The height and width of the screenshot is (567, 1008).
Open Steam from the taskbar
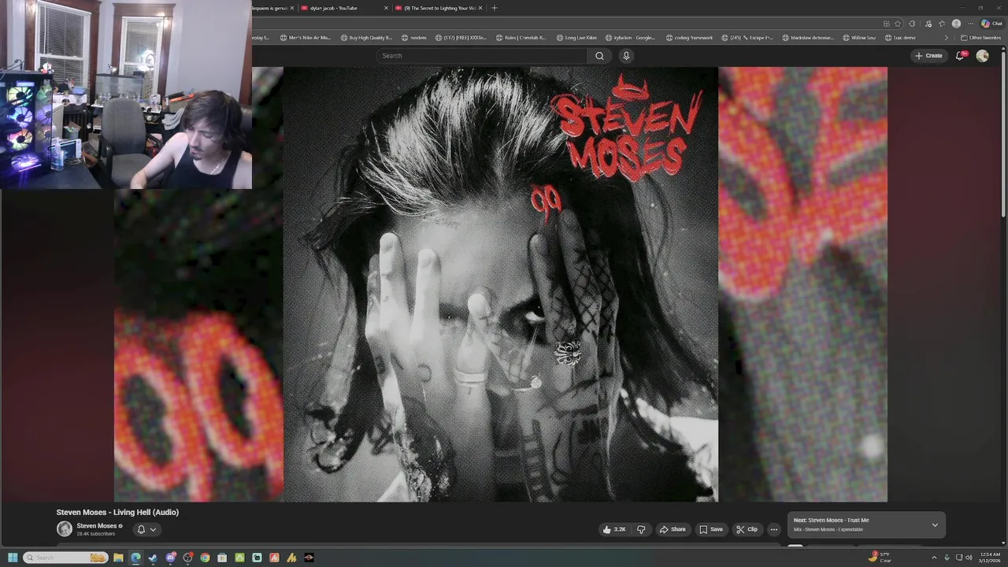pyautogui.click(x=153, y=558)
